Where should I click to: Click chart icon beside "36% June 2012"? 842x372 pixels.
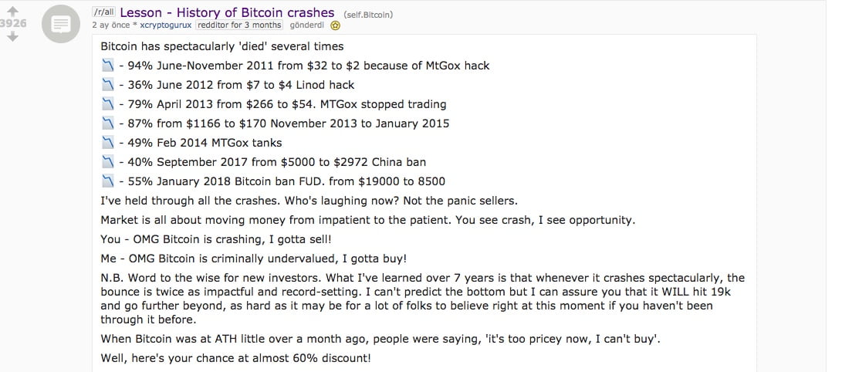pyautogui.click(x=108, y=85)
